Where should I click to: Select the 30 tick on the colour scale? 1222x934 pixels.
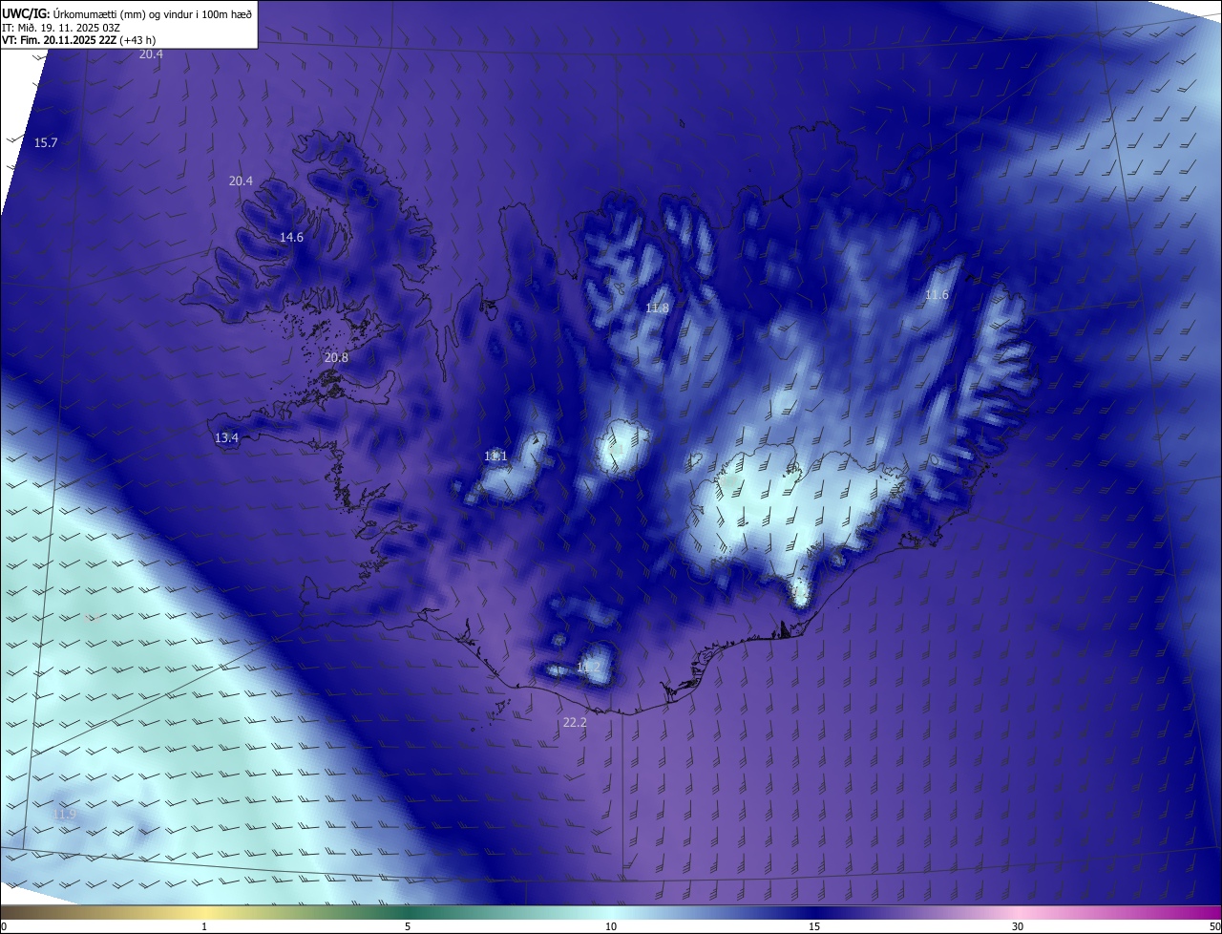click(x=1018, y=926)
